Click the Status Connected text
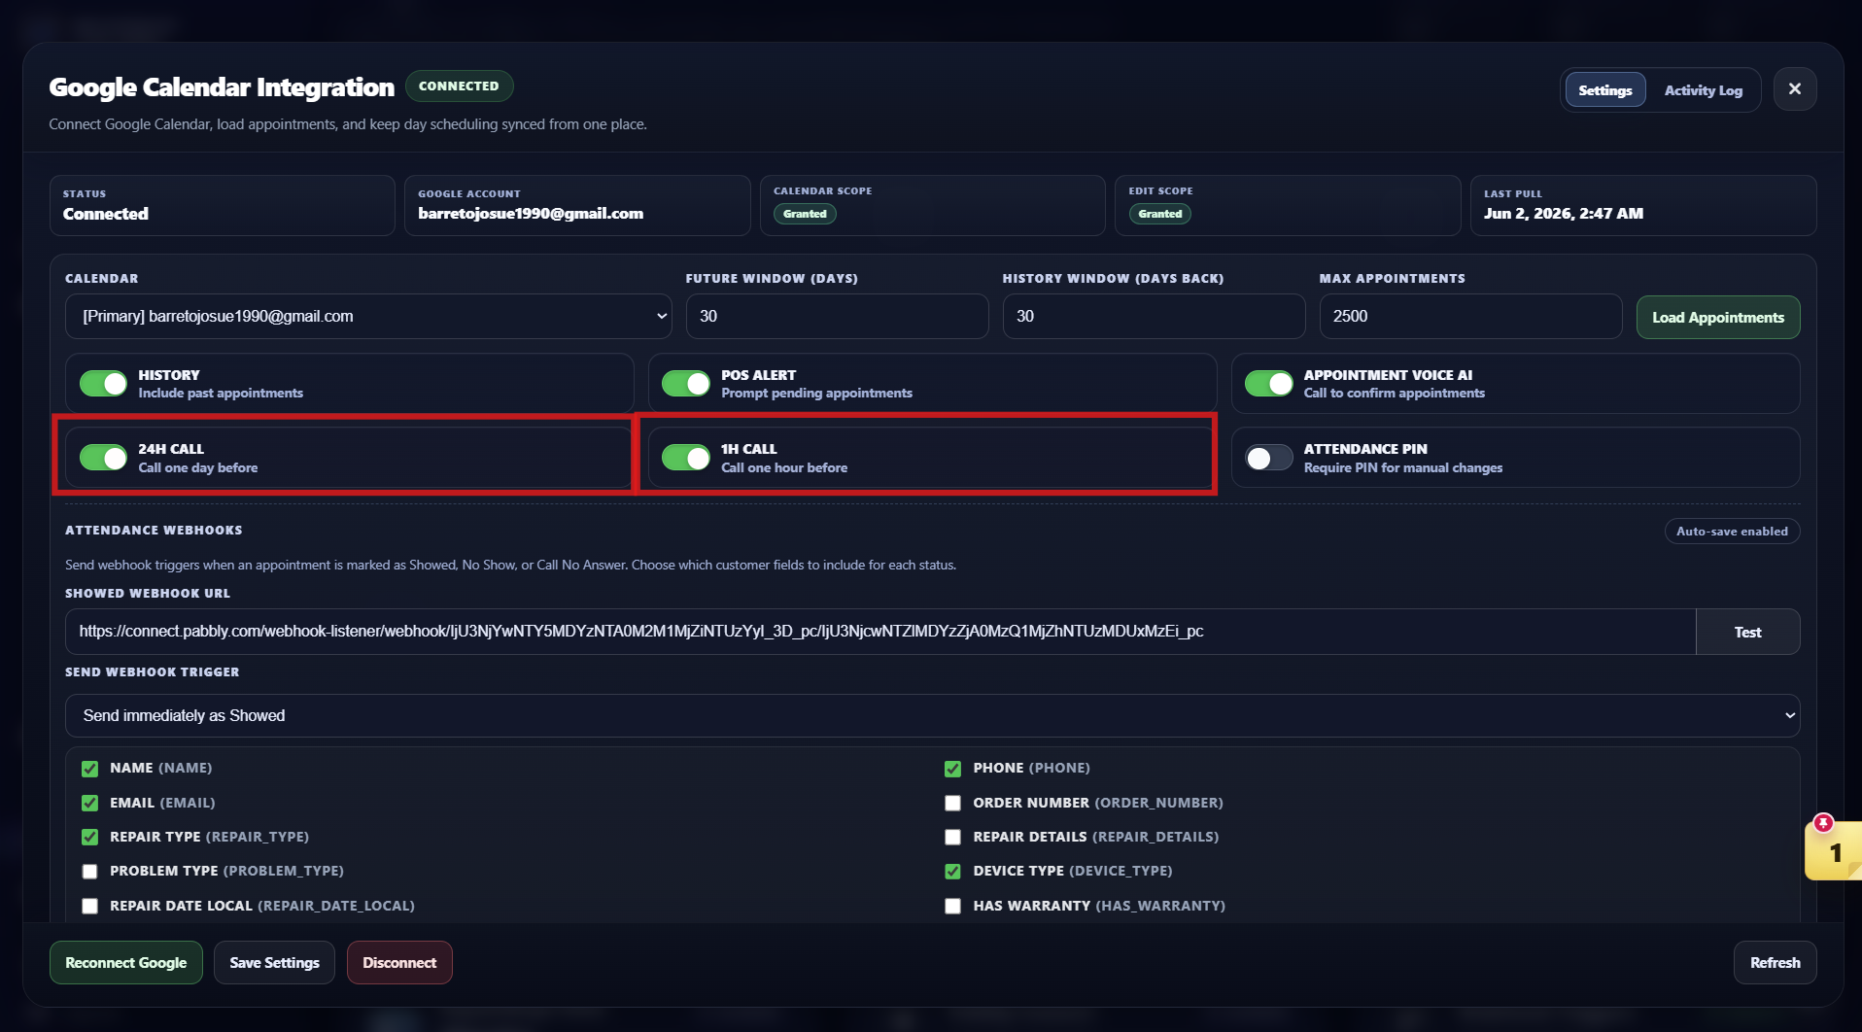1862x1032 pixels. [x=106, y=214]
